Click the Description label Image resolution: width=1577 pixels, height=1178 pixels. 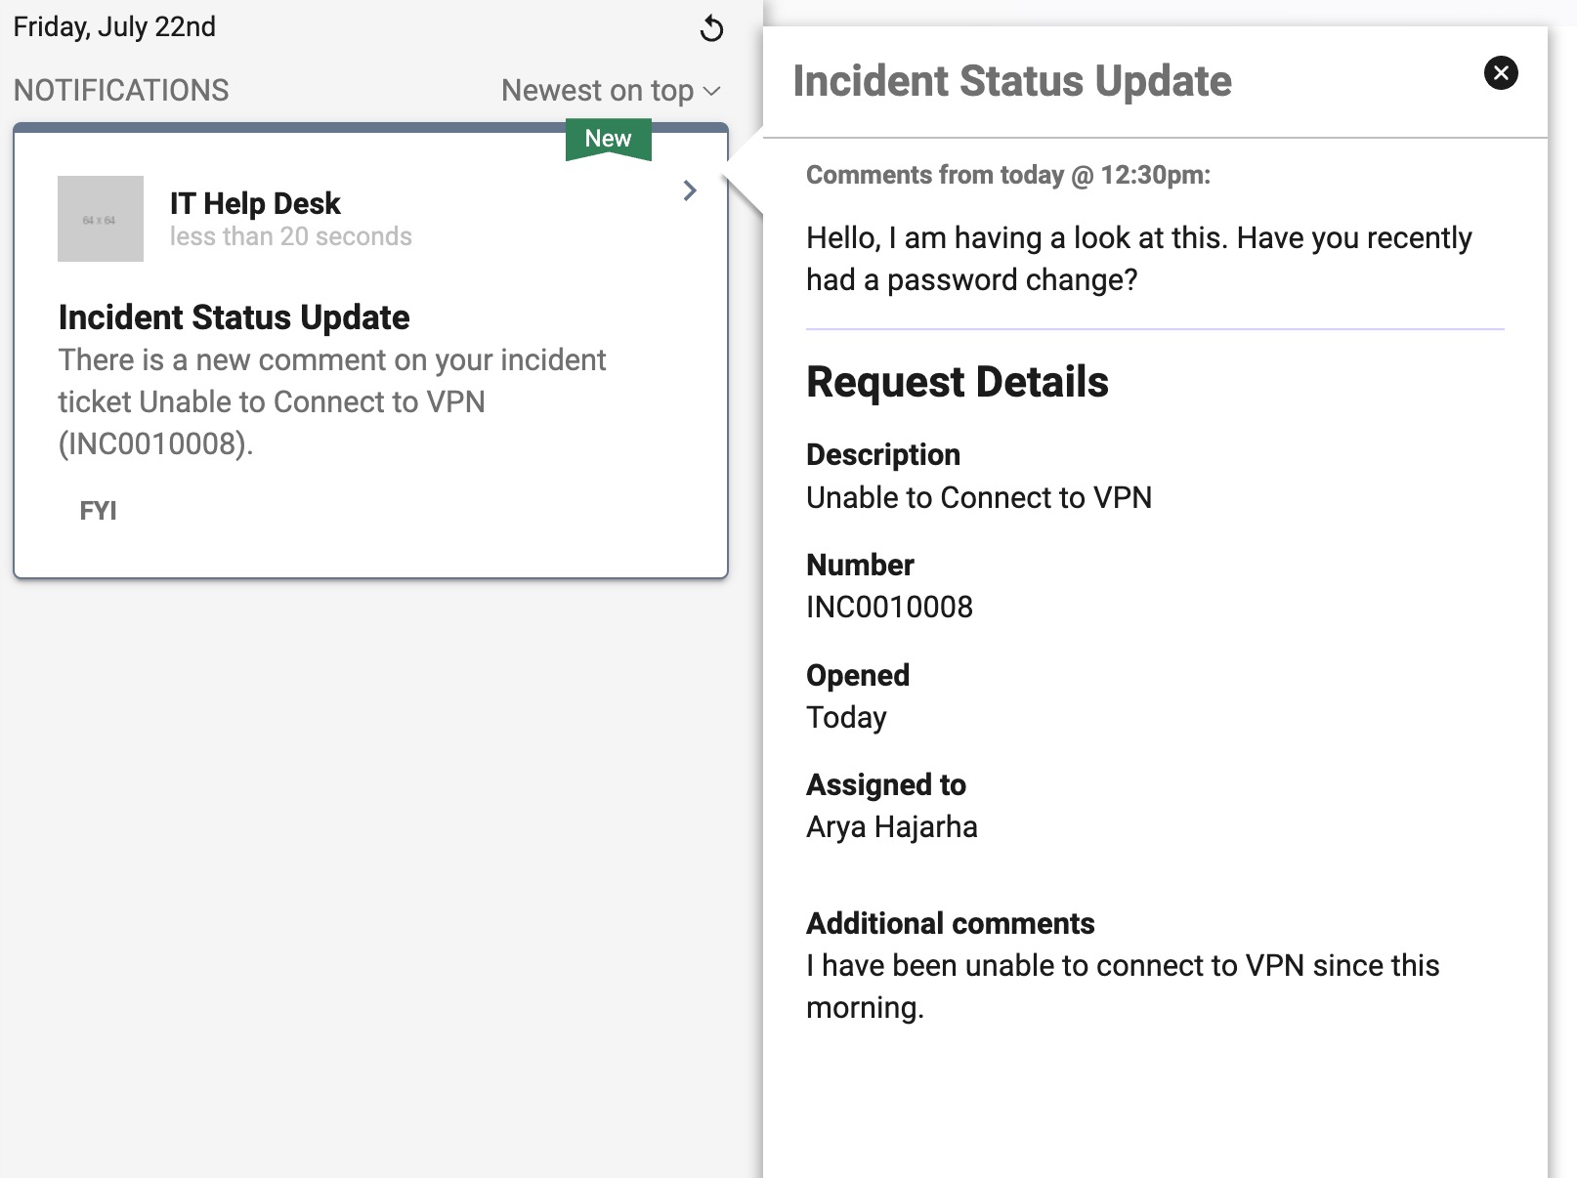coord(883,455)
